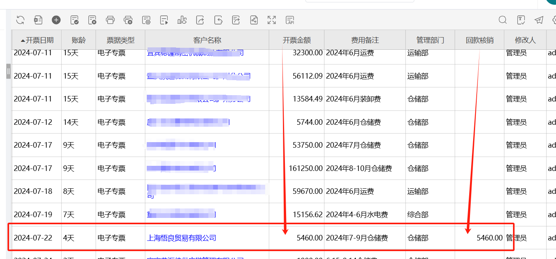Sort by the 开票日期 column header
The width and height of the screenshot is (556, 259).
(x=37, y=40)
